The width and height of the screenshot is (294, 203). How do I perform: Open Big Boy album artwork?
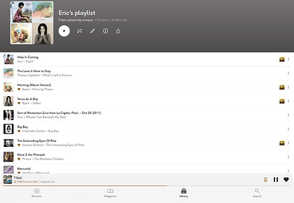tap(9, 129)
